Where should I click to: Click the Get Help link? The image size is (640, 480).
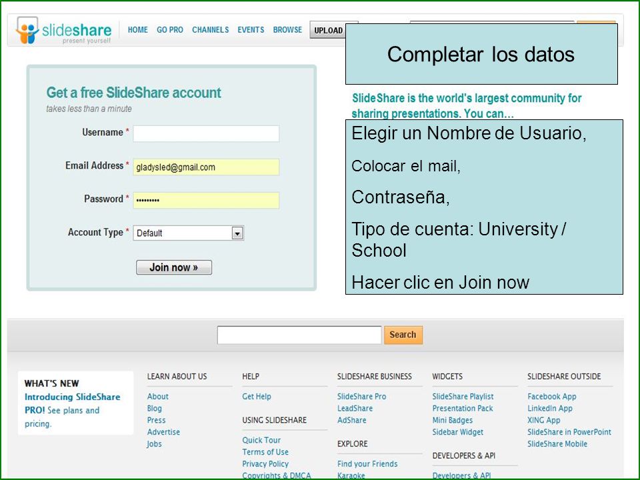256,396
